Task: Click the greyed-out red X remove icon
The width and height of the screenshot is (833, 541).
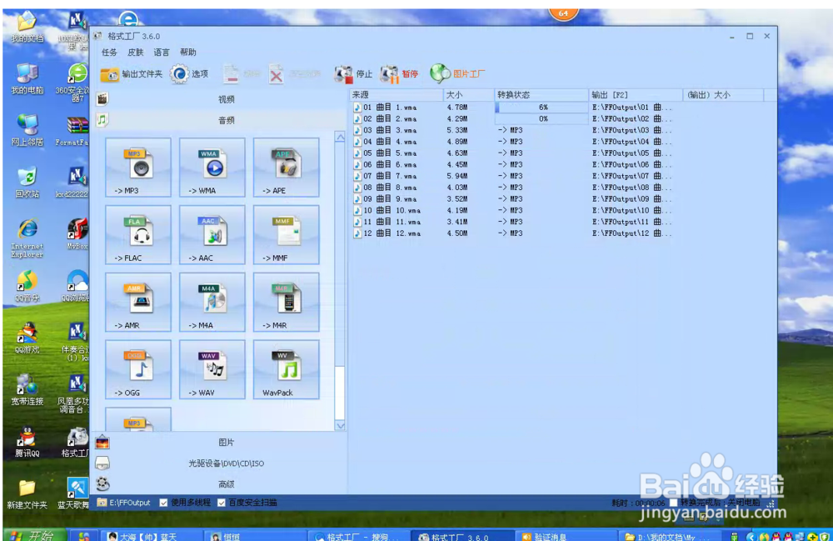Action: tap(277, 74)
